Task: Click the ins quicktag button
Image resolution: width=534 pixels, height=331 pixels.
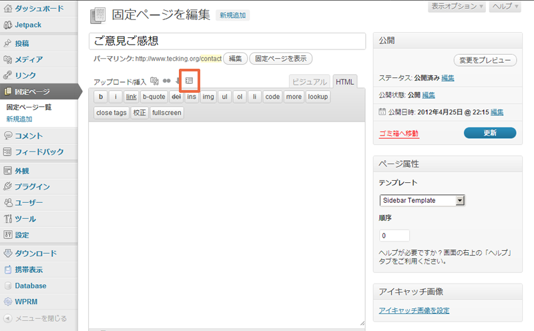Action: [192, 97]
